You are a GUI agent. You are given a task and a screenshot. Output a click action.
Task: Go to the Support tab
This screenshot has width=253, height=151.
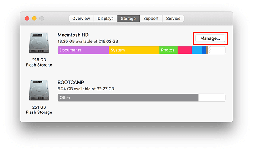(151, 19)
